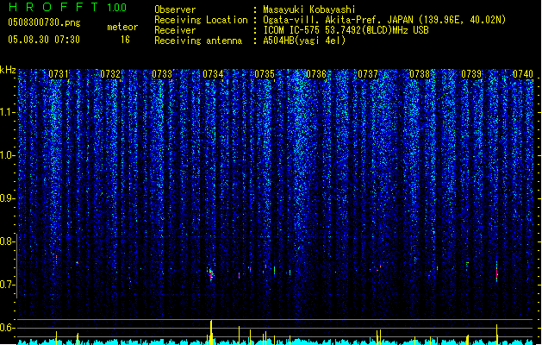
Task: Click the 'Receiver' field label
Action: tap(175, 30)
